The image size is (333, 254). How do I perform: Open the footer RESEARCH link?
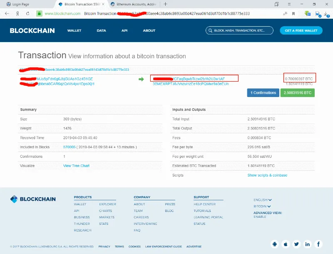82,230
